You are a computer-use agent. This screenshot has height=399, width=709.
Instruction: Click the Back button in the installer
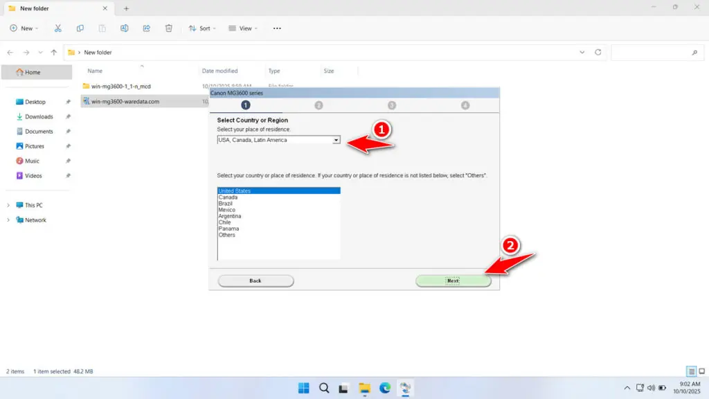pyautogui.click(x=255, y=281)
